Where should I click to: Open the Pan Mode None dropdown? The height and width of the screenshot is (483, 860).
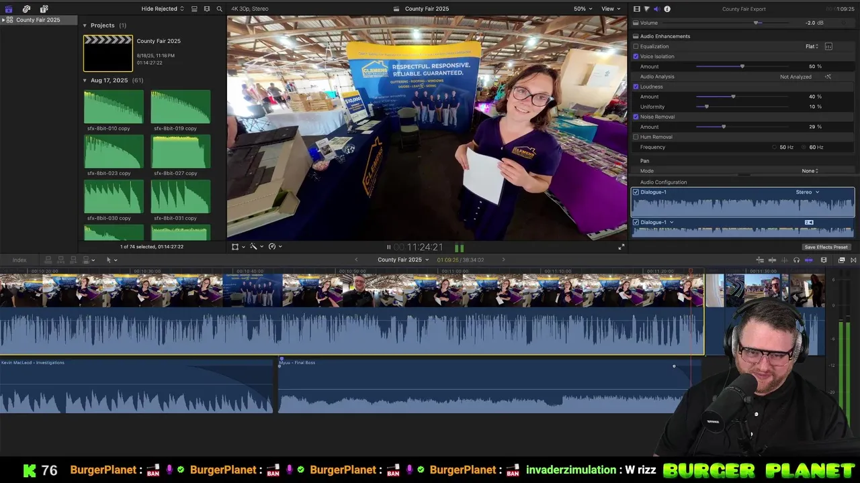click(x=810, y=171)
